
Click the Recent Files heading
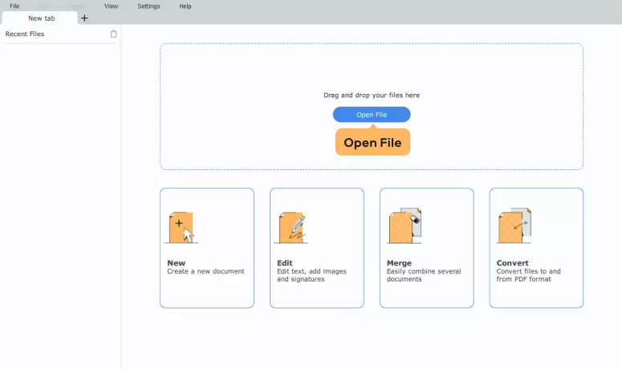coord(25,34)
